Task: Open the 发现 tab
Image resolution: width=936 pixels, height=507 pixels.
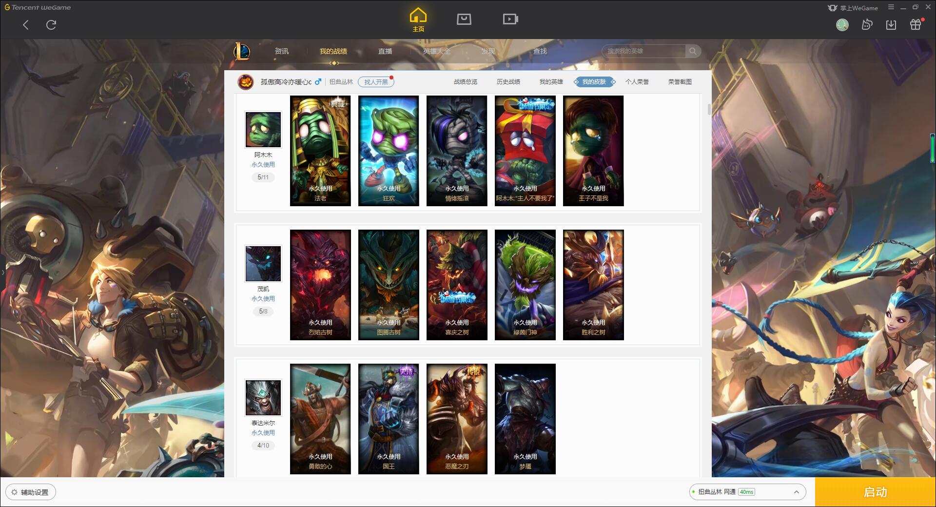Action: [488, 51]
